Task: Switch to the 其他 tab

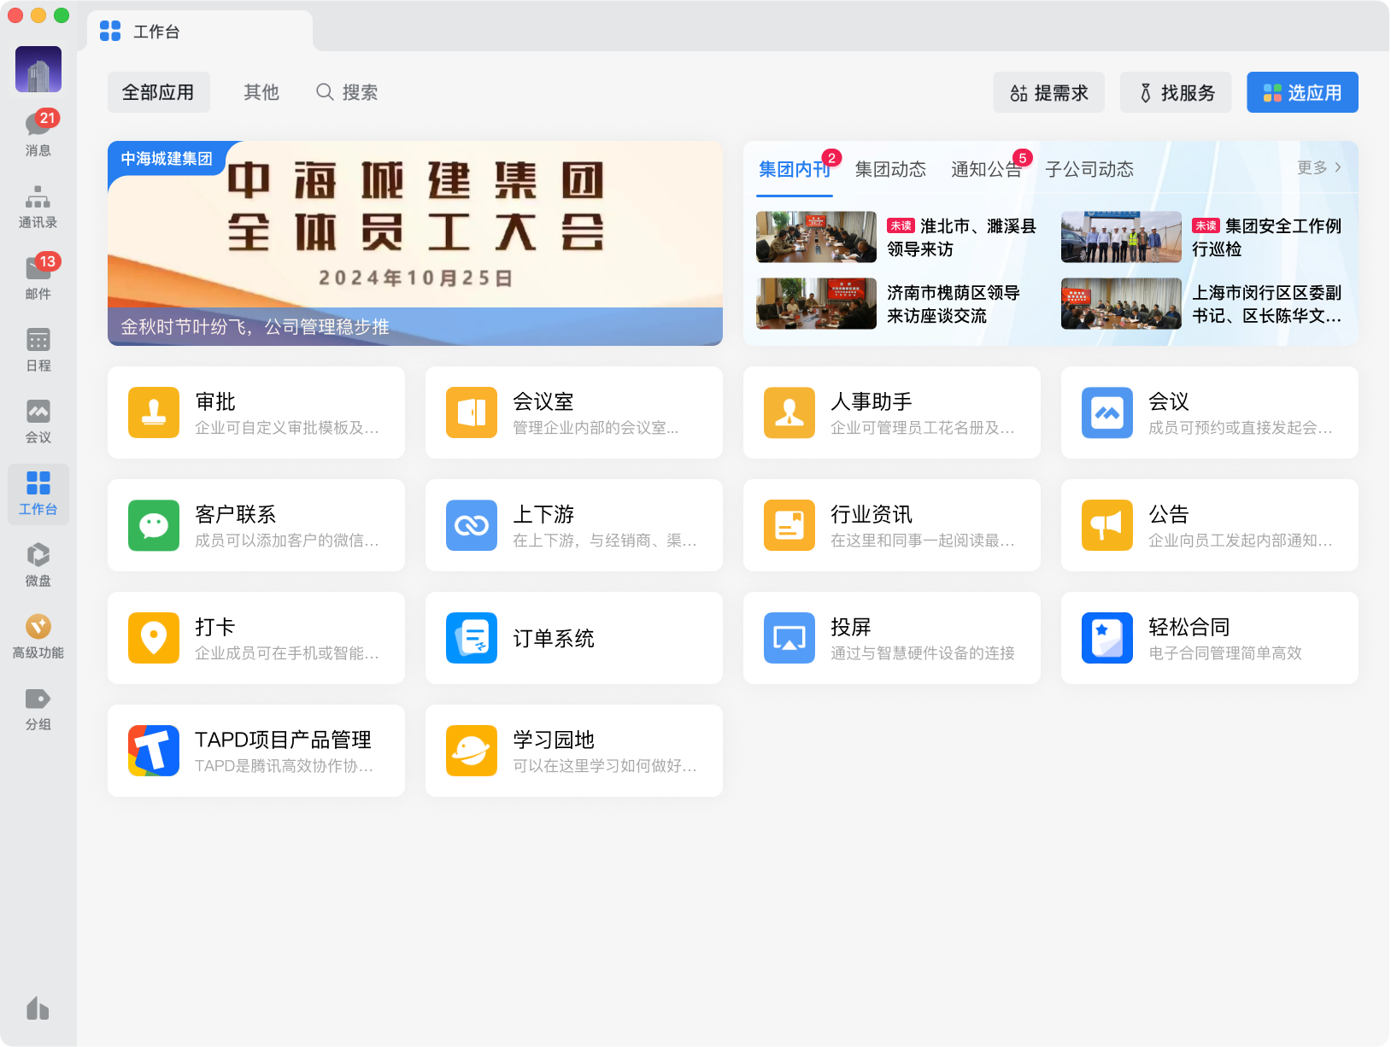Action: (261, 92)
